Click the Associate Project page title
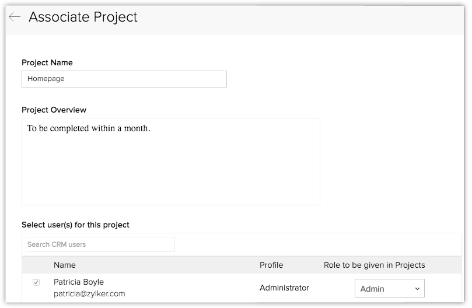This screenshot has width=472, height=308. 83,17
